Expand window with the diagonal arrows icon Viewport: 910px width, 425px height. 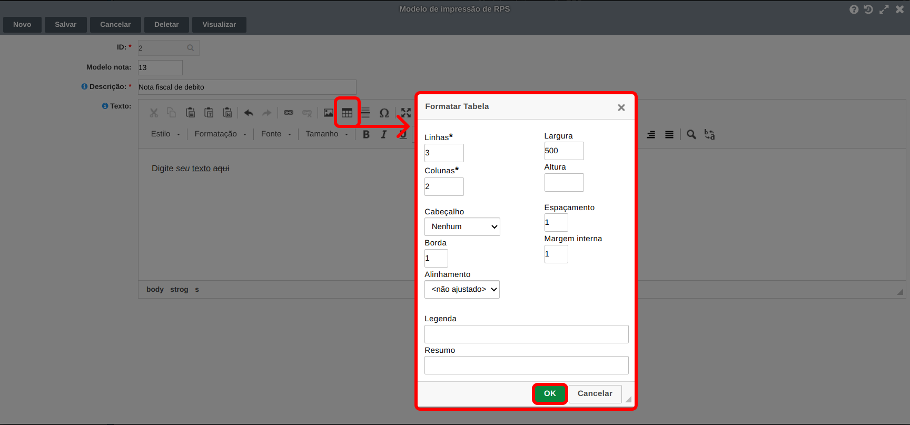coord(884,9)
